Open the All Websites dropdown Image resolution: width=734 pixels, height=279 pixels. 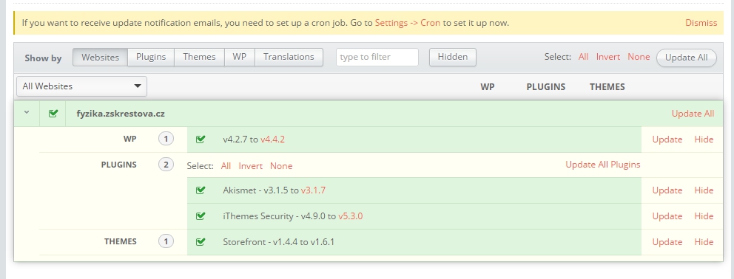click(81, 86)
